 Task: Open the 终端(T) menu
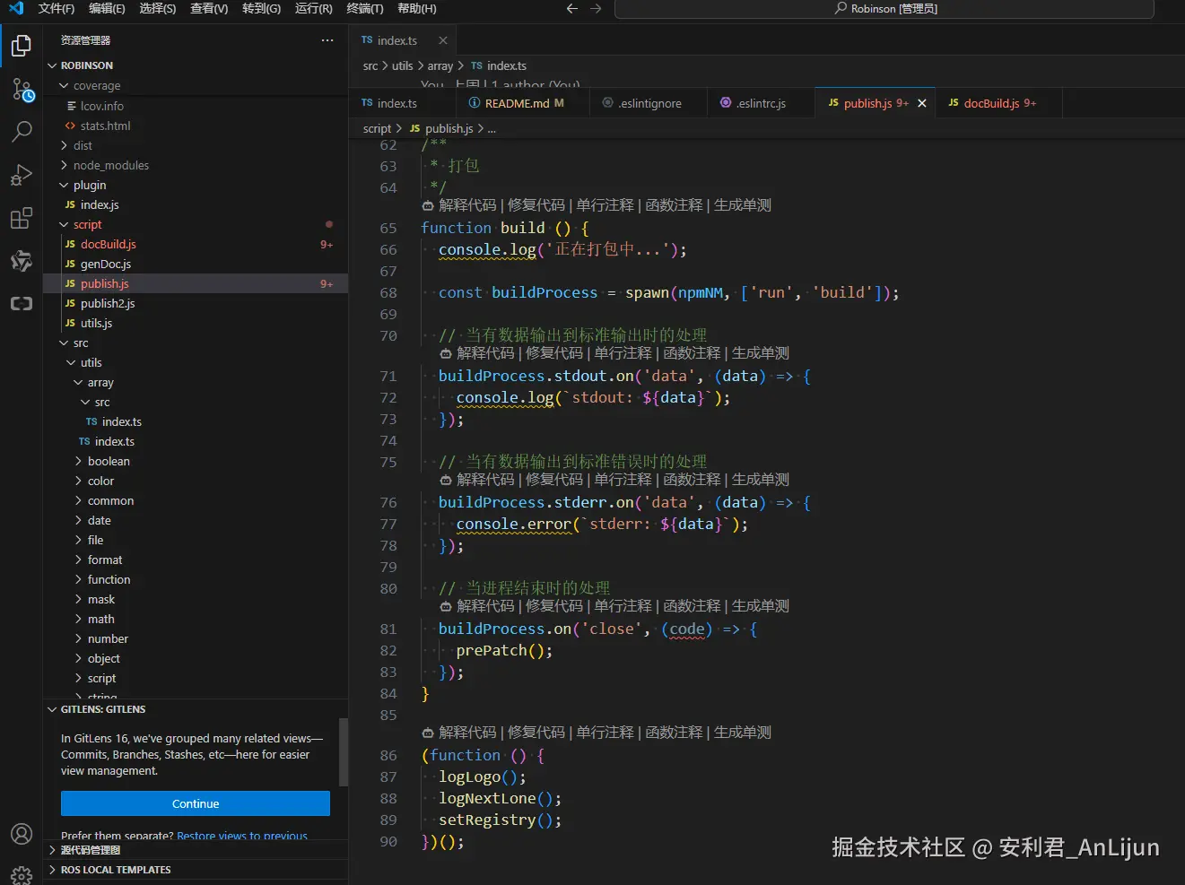364,8
